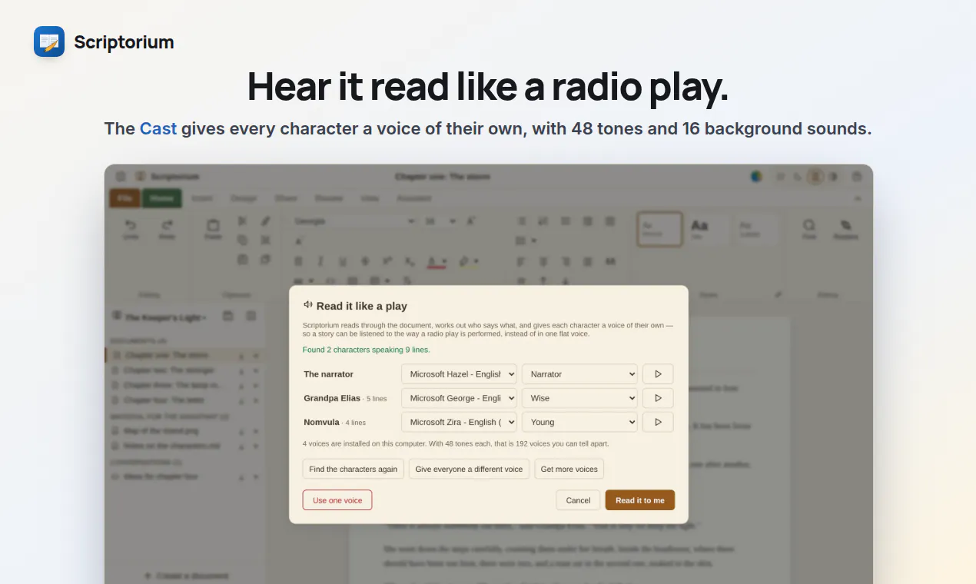Apply the large Aa style thumbnail

[708, 229]
